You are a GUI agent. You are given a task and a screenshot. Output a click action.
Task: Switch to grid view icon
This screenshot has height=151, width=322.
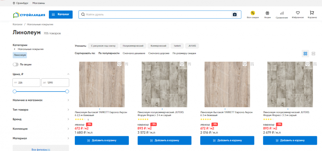305,53
